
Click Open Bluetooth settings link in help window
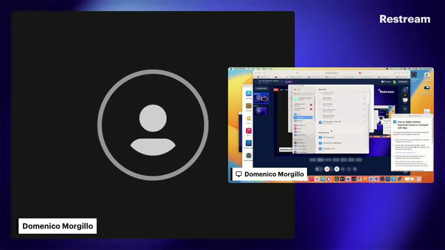point(405,152)
